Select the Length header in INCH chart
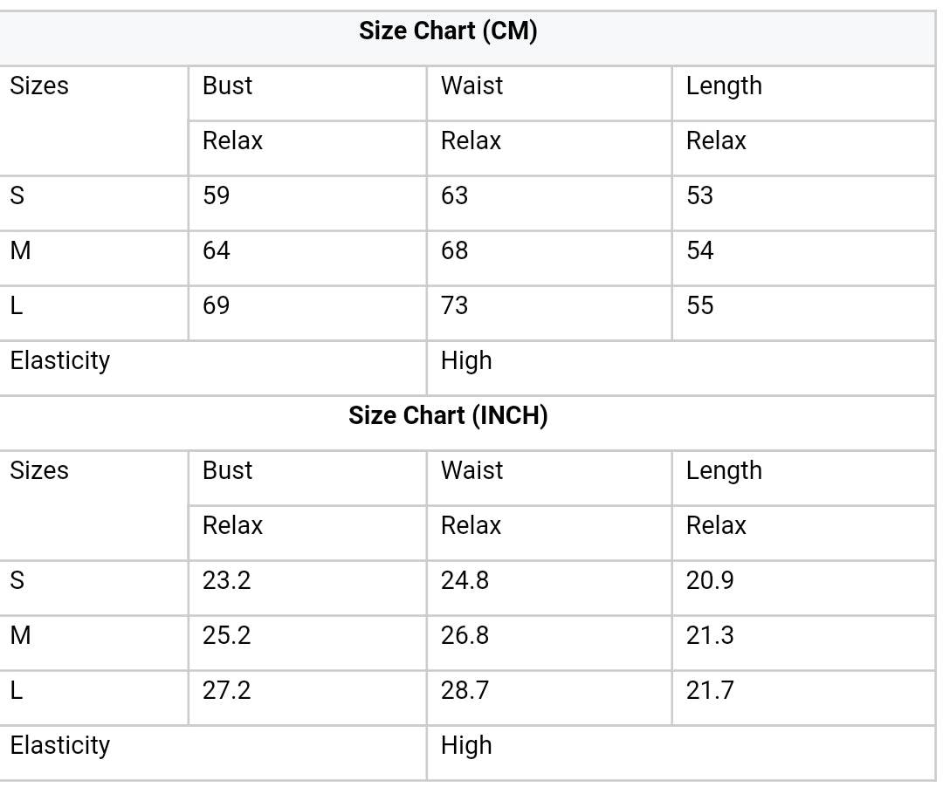The image size is (943, 787). 724,471
